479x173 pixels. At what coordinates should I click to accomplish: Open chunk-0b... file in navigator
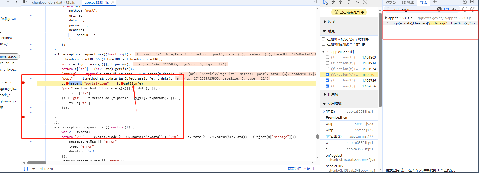coord(9,63)
